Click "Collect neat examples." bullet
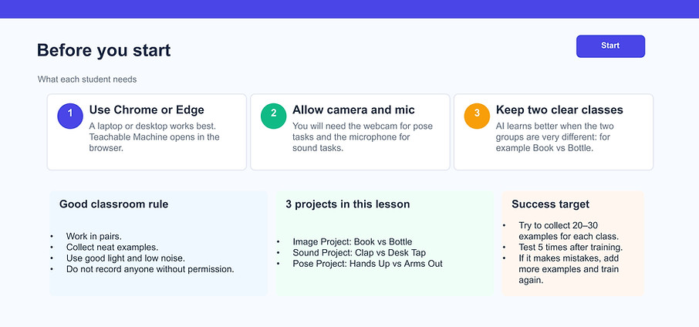The image size is (699, 327). (x=112, y=248)
